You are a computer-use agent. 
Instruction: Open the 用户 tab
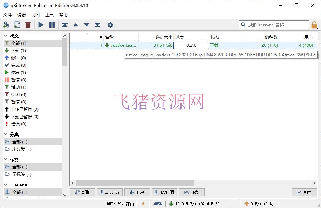pos(137,192)
